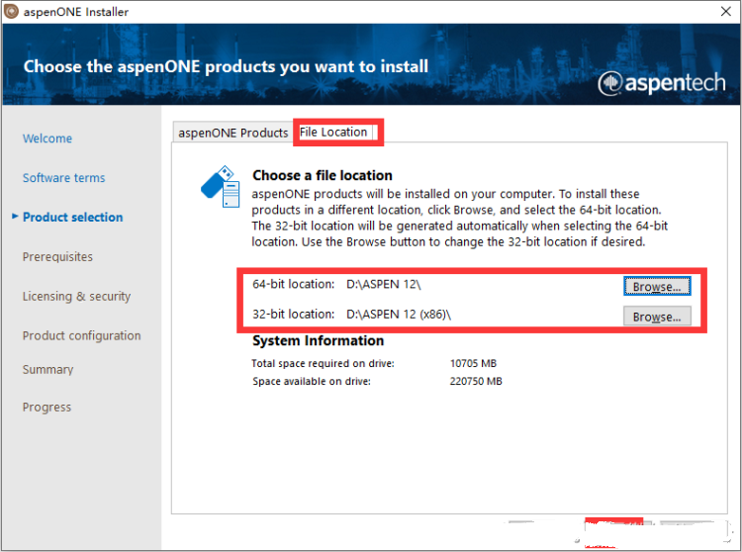This screenshot has width=742, height=552.
Task: Close the aspenONE Installer window
Action: tap(726, 11)
